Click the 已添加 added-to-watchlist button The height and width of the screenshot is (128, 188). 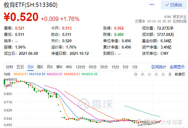[173, 5]
